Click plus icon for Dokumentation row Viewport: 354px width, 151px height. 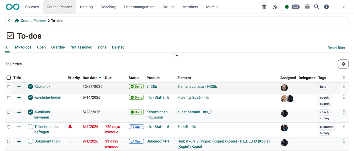tap(19, 141)
